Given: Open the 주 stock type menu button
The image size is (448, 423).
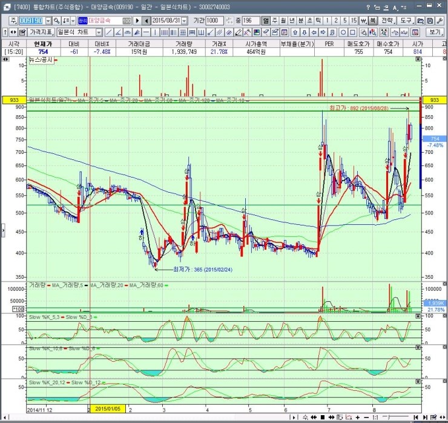Looking at the screenshot, I should (13, 21).
